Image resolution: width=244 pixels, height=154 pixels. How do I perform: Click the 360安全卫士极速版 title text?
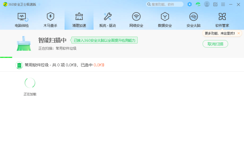(22, 4)
